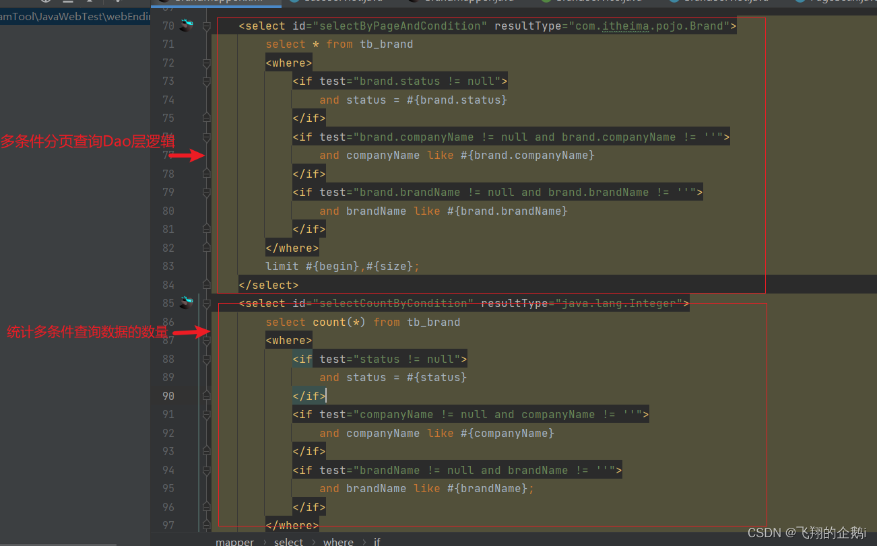Fold the status if block at line 88
This screenshot has height=546, width=877.
point(207,359)
